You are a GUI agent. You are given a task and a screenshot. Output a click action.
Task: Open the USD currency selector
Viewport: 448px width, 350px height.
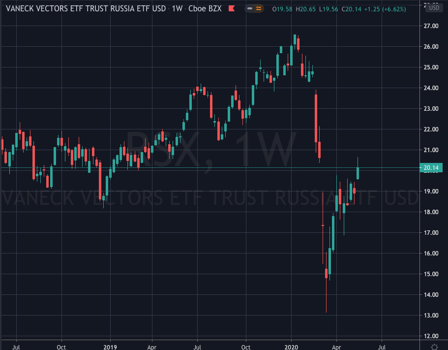pos(434,8)
